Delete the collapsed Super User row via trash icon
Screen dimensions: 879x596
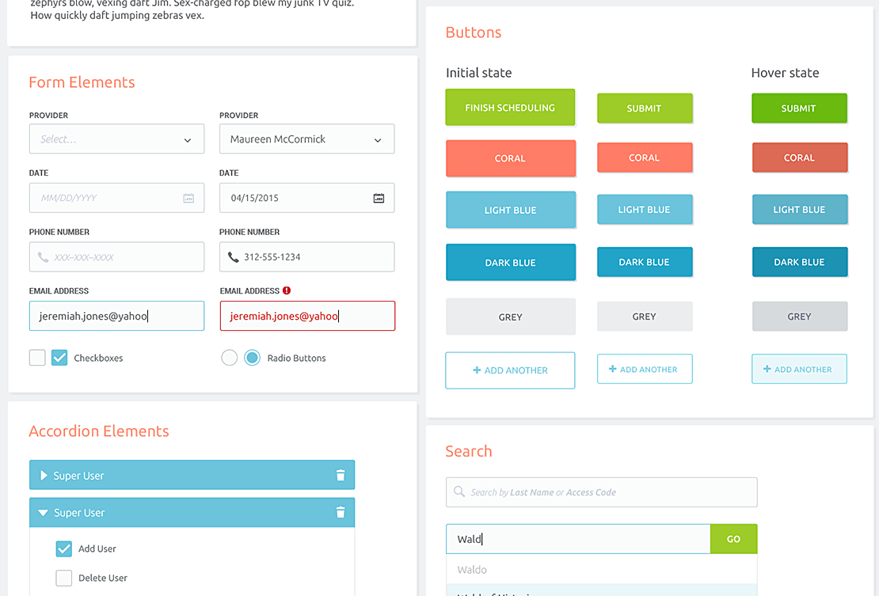(341, 476)
